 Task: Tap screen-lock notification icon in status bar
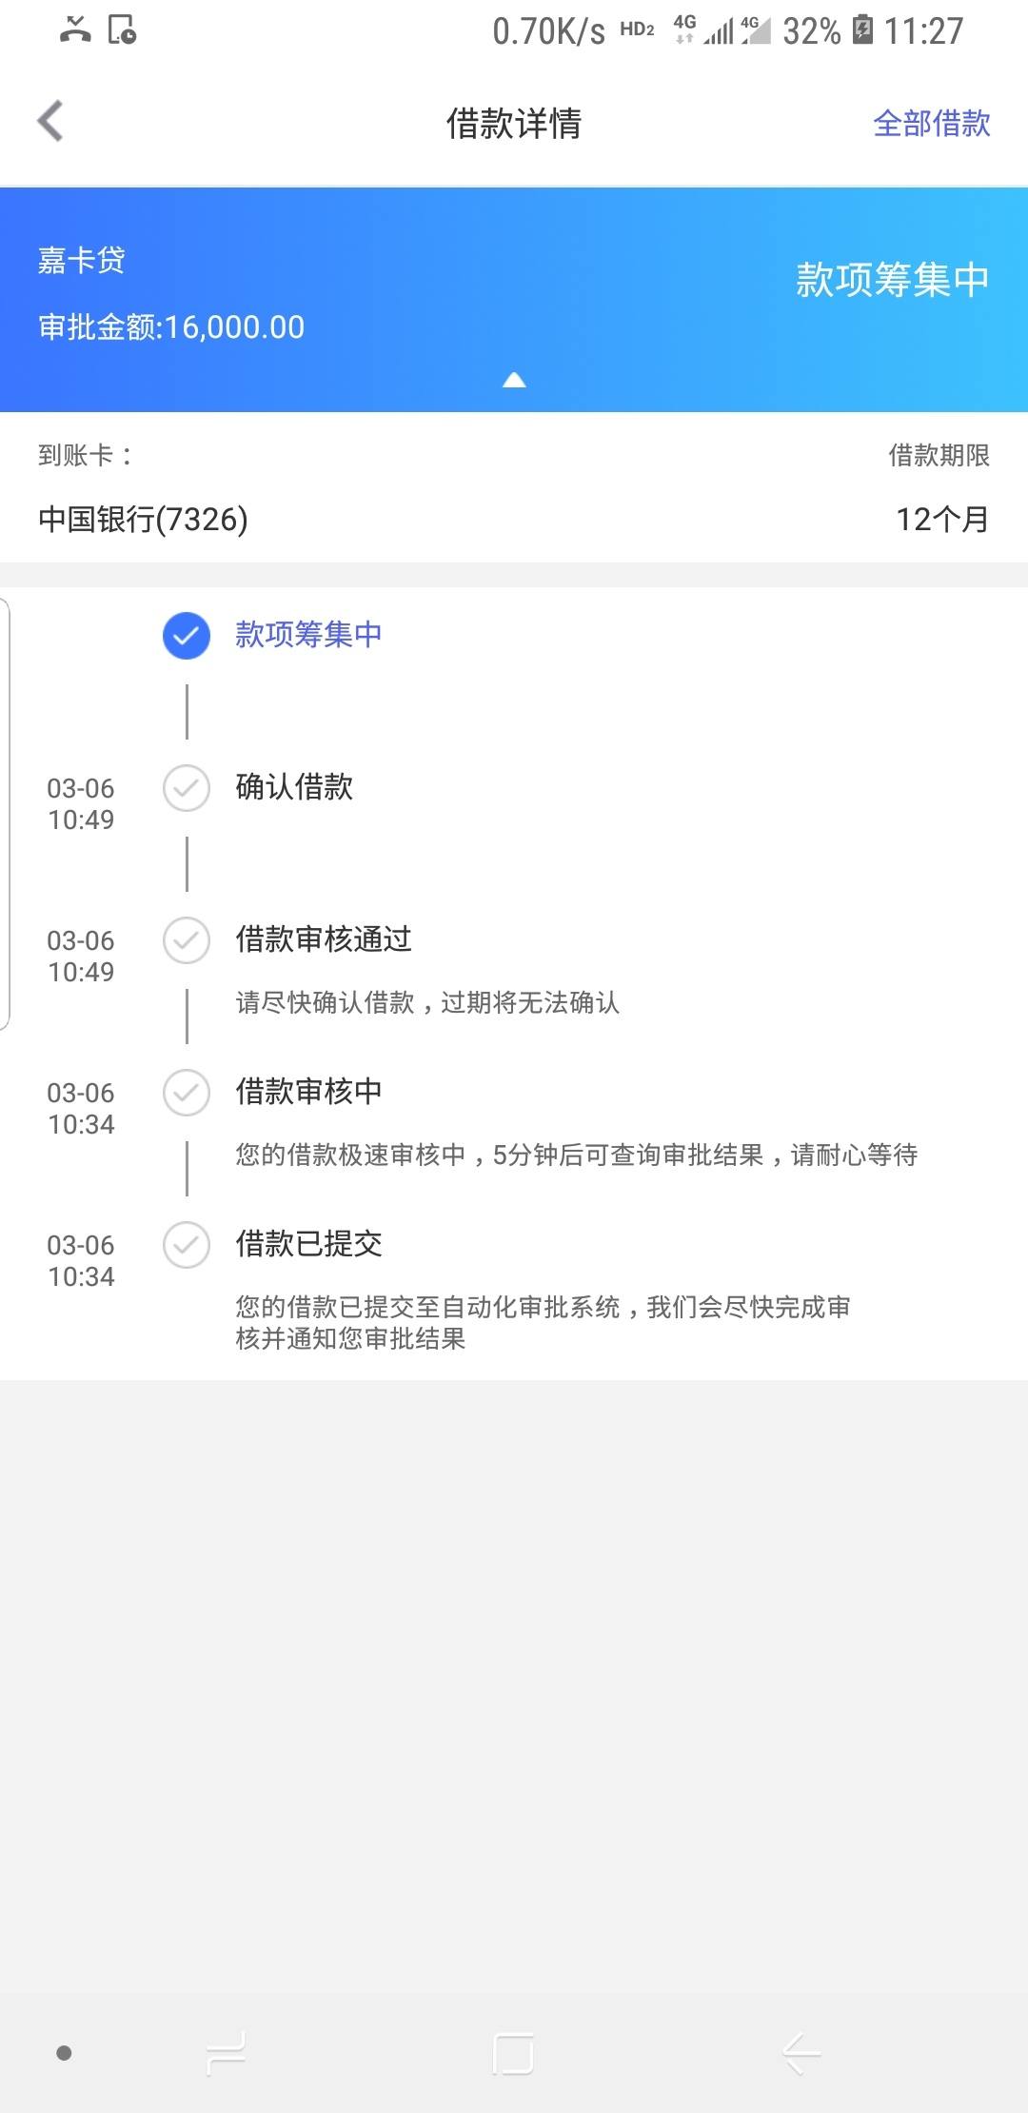122,30
